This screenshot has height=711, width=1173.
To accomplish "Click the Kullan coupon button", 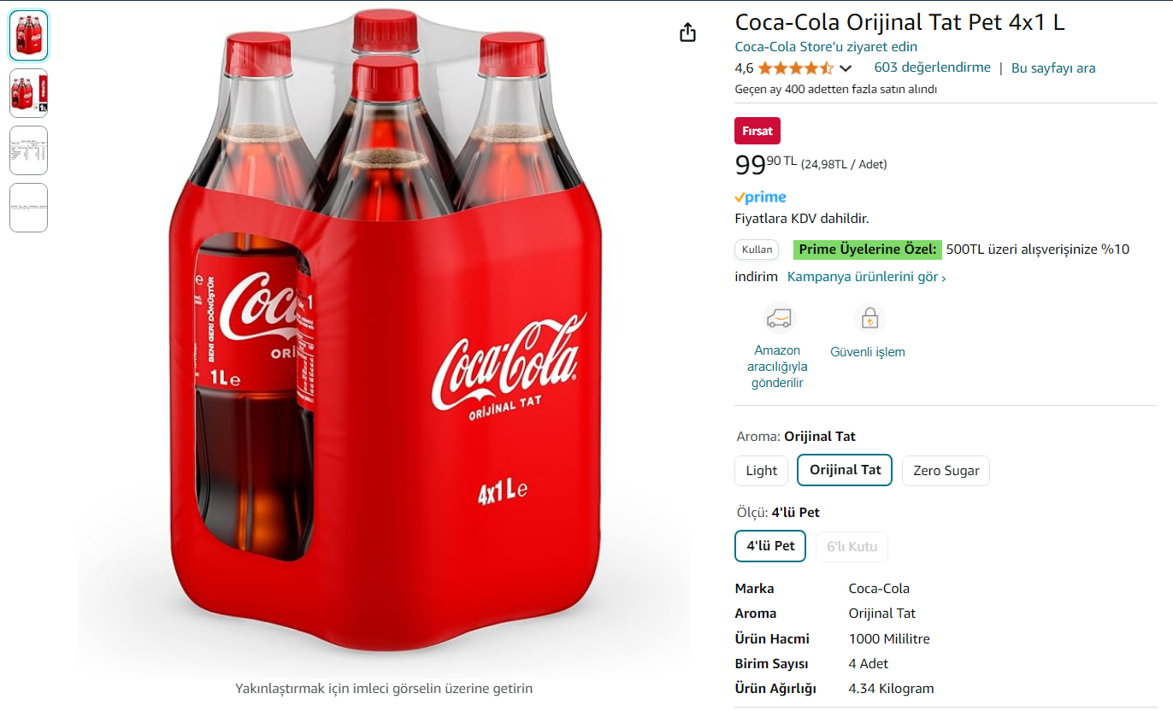I will tap(757, 250).
